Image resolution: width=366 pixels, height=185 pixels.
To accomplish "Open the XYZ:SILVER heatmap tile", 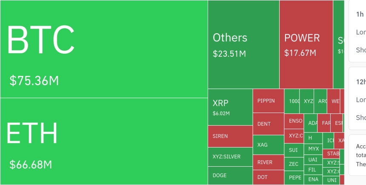I will pos(230,157).
